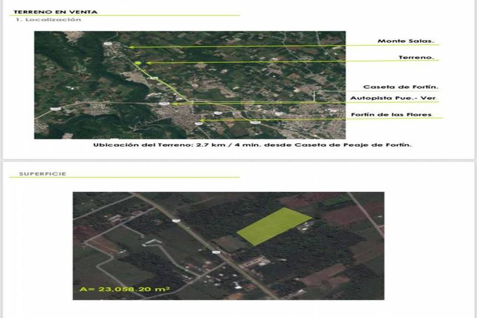Click the arrowhead pointing at Monte Salas
This screenshot has width=477, height=318.
(131, 47)
